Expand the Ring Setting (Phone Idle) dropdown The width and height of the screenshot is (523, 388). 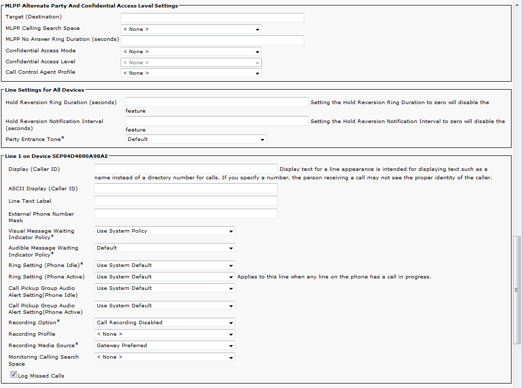(x=165, y=265)
